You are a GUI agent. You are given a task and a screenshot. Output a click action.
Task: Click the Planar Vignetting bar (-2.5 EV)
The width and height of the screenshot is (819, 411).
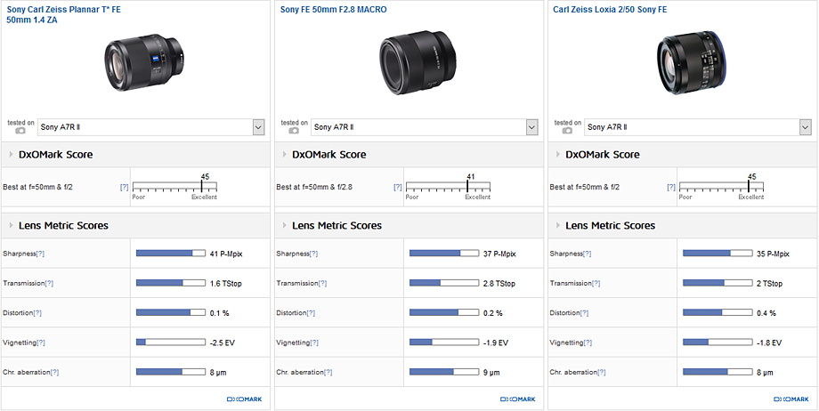(x=171, y=342)
